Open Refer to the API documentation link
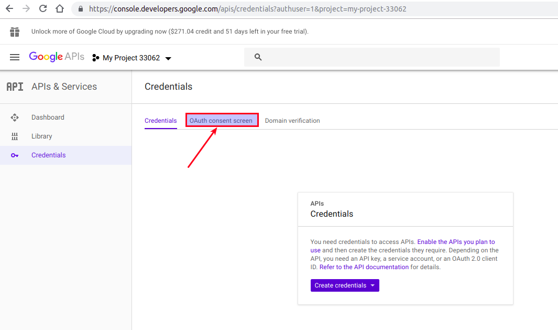558x330 pixels. [x=364, y=267]
